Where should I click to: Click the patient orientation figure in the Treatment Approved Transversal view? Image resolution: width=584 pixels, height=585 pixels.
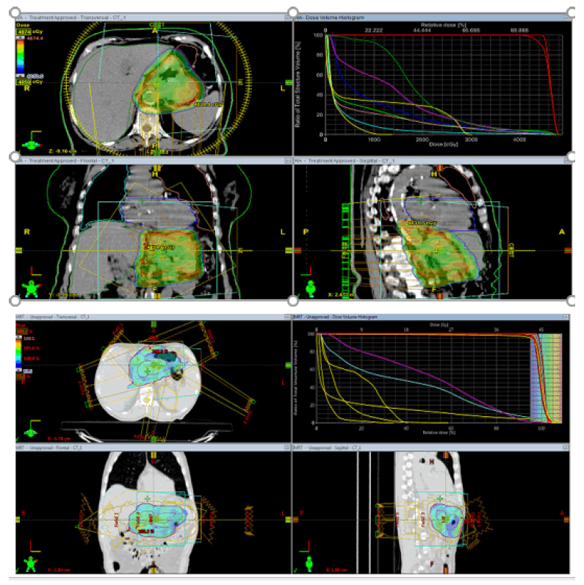pyautogui.click(x=32, y=144)
